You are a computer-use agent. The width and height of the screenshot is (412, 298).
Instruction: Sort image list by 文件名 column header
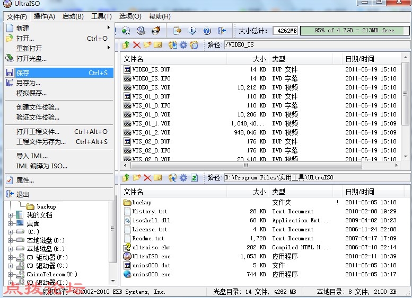pyautogui.click(x=174, y=59)
